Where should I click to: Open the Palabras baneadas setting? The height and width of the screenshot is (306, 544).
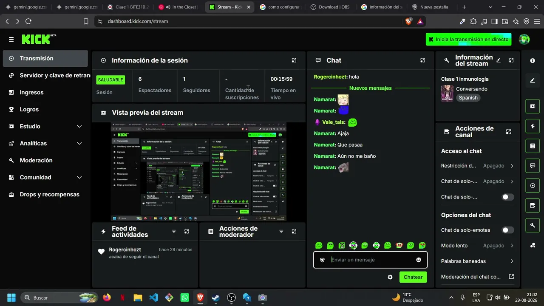click(x=478, y=261)
